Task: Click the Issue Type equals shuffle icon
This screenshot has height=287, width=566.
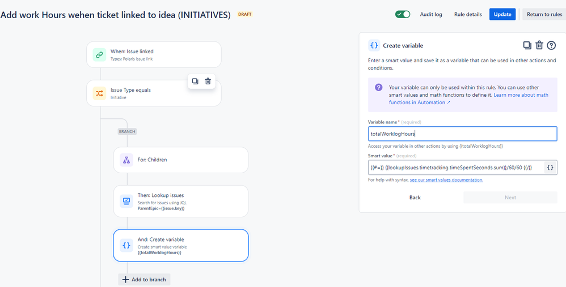Action: click(99, 93)
